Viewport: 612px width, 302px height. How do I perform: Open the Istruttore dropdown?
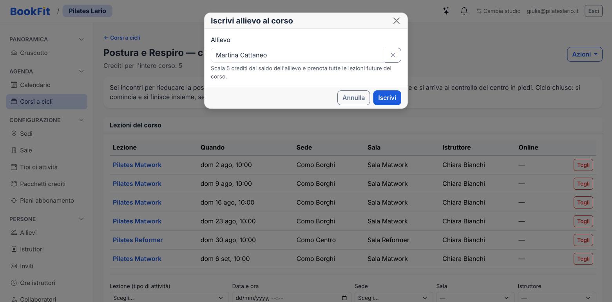[557, 298]
